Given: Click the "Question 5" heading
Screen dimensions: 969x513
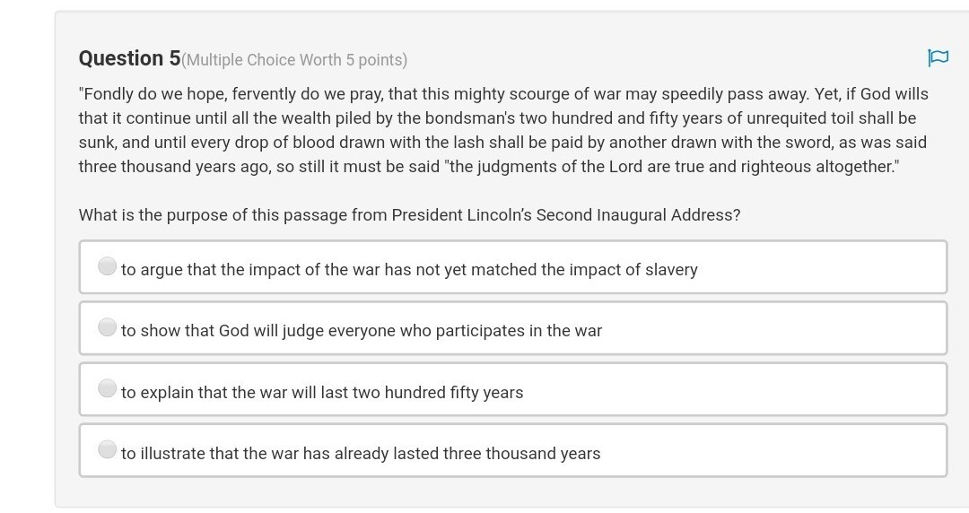Looking at the screenshot, I should click(129, 59).
